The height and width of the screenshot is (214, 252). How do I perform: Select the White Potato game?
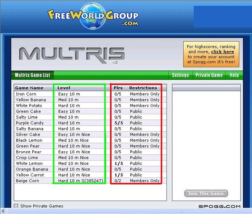click(x=90, y=105)
